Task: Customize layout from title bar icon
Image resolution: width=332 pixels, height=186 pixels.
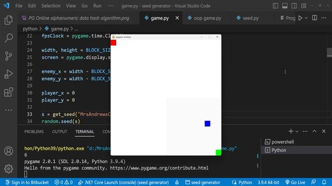Action: click(x=303, y=6)
